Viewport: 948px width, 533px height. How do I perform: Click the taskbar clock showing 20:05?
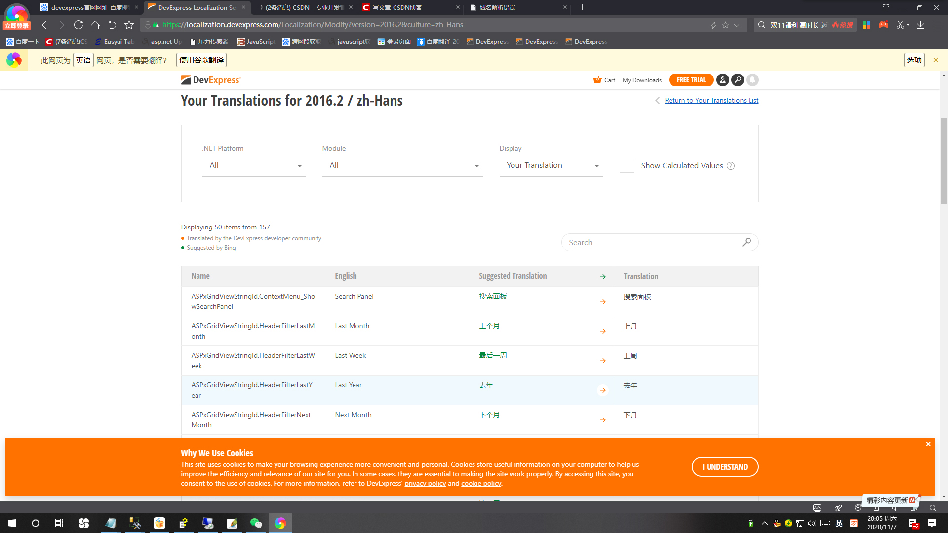[x=882, y=523]
